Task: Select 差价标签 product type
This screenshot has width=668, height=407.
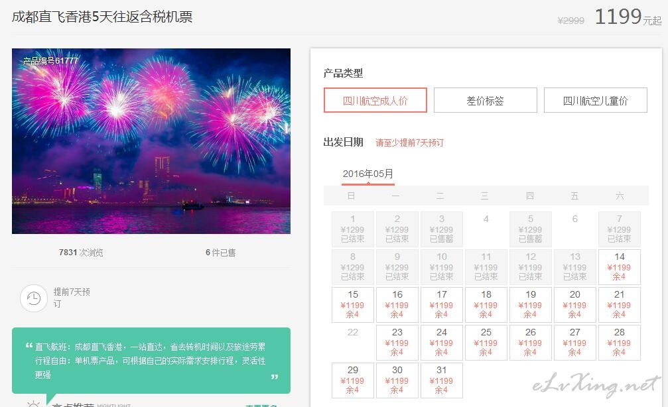Action: [x=485, y=101]
